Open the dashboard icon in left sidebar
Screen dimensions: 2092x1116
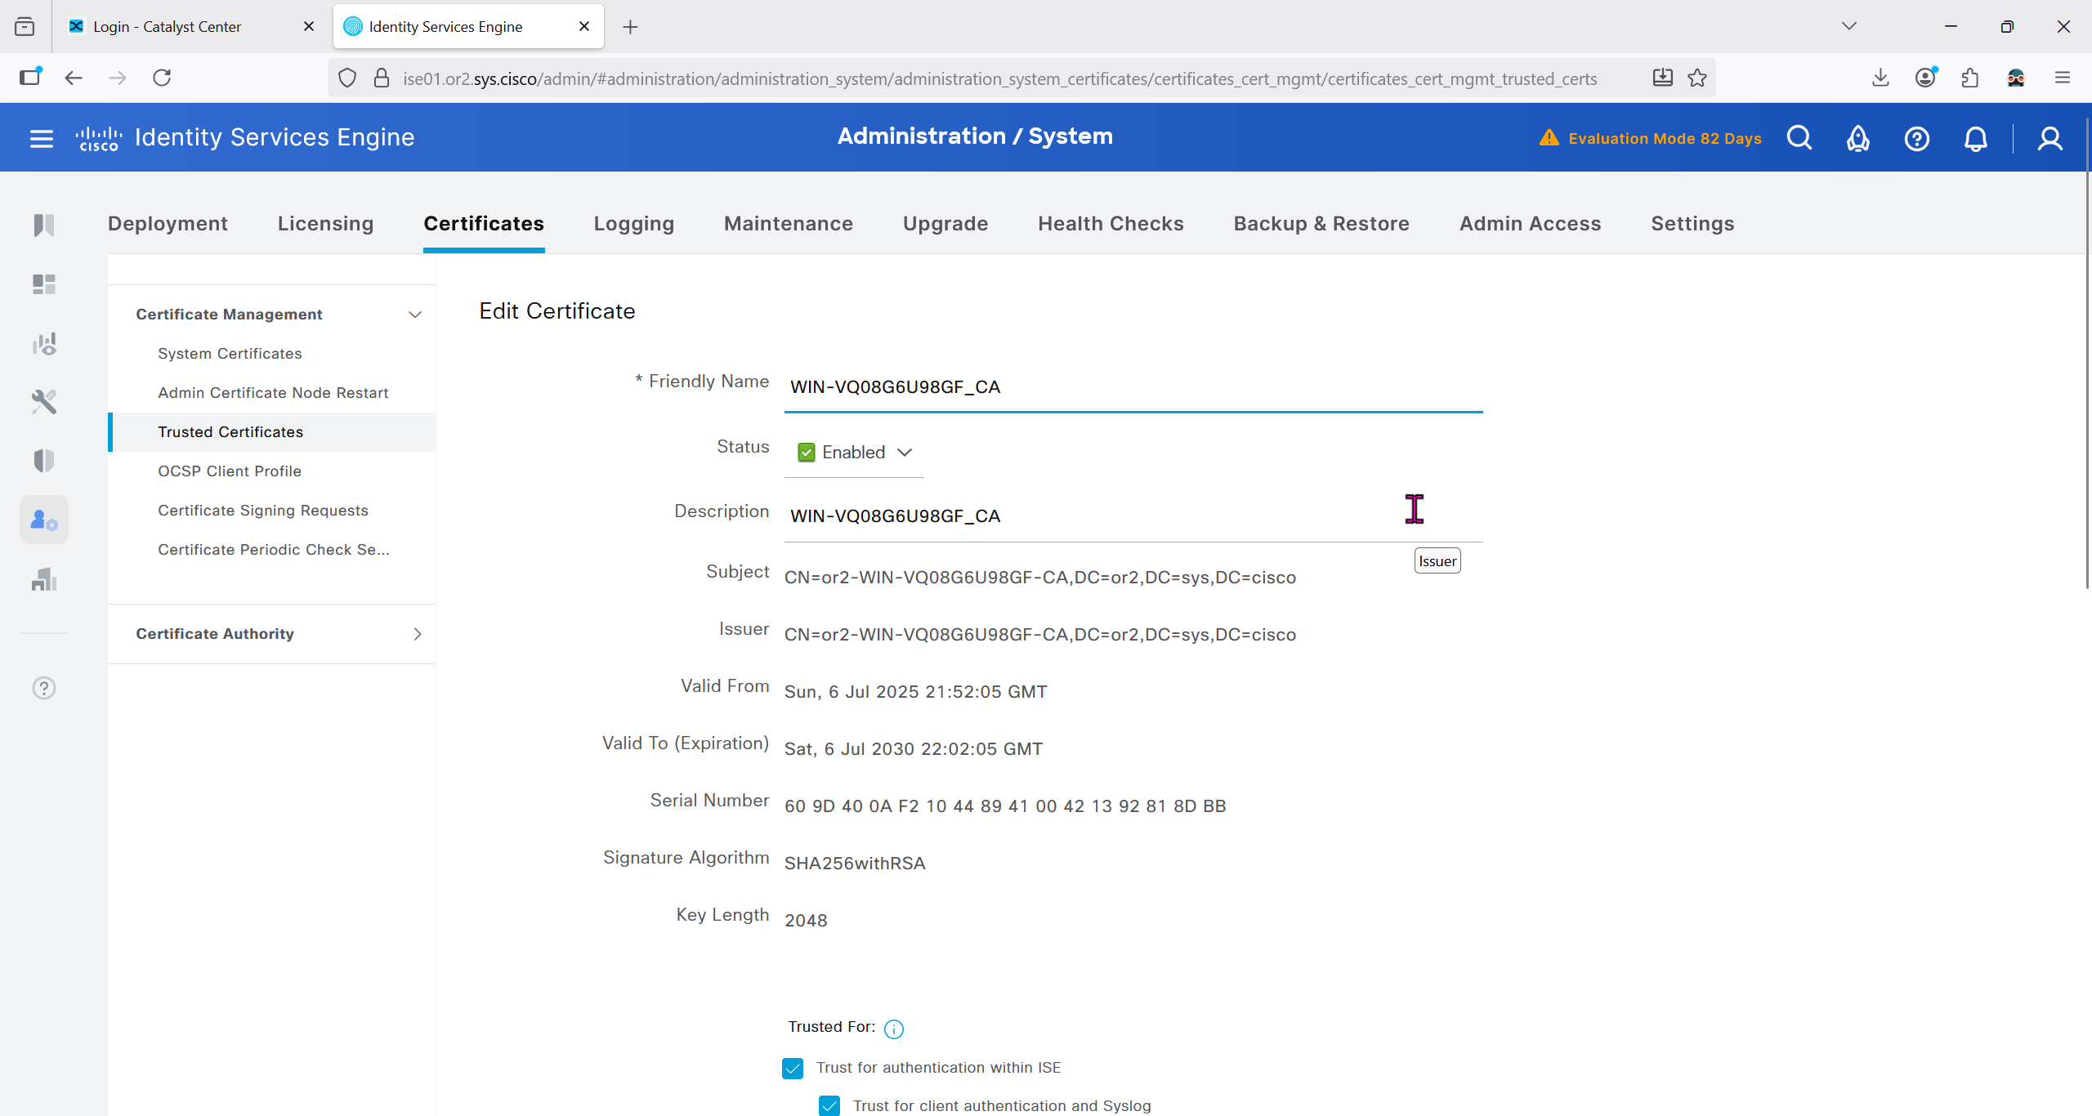(x=44, y=284)
